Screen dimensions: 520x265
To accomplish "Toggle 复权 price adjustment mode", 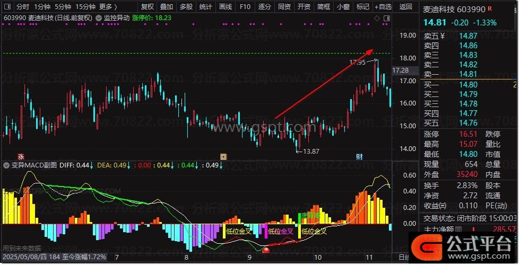I will point(148,7).
